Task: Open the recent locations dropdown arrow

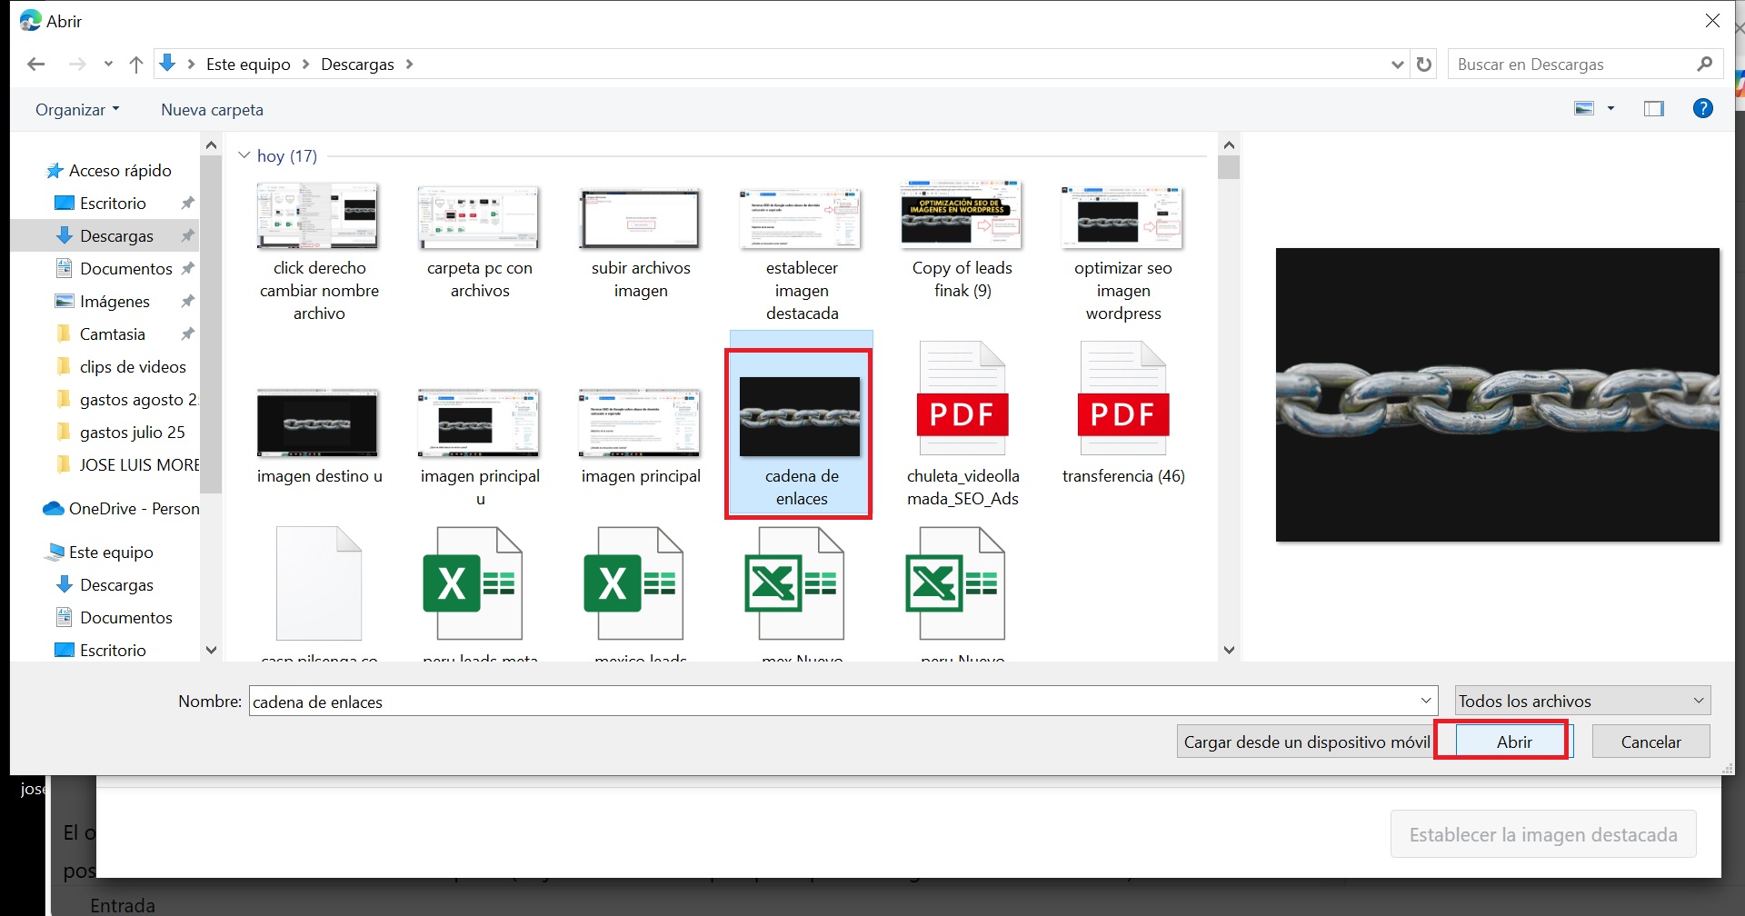Action: click(108, 65)
